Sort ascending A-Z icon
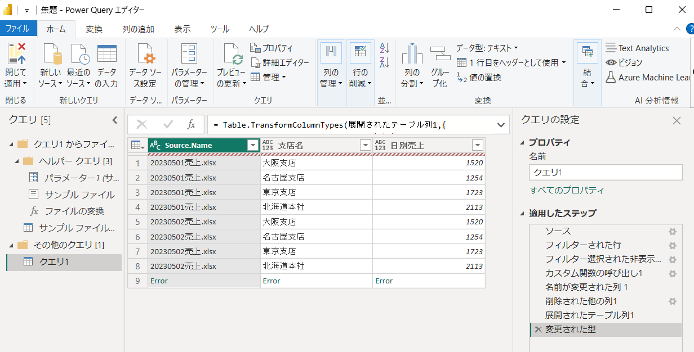The width and height of the screenshot is (694, 352). (385, 48)
